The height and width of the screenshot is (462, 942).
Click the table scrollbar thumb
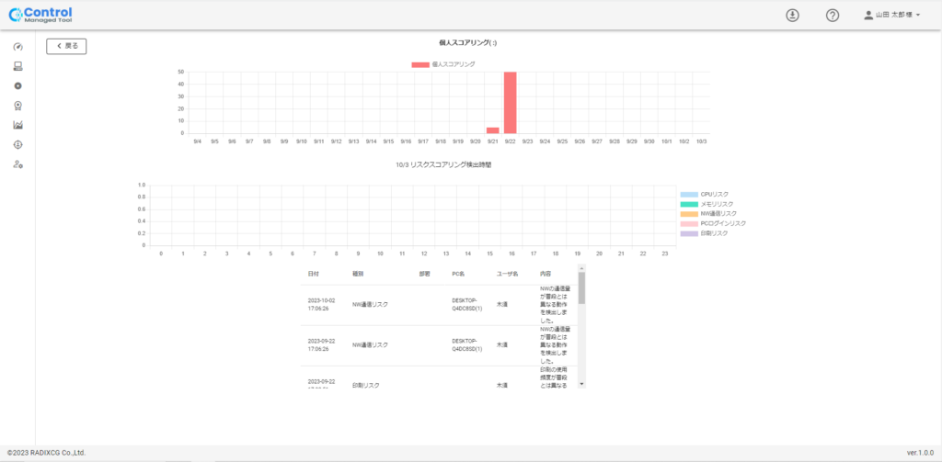pyautogui.click(x=581, y=288)
